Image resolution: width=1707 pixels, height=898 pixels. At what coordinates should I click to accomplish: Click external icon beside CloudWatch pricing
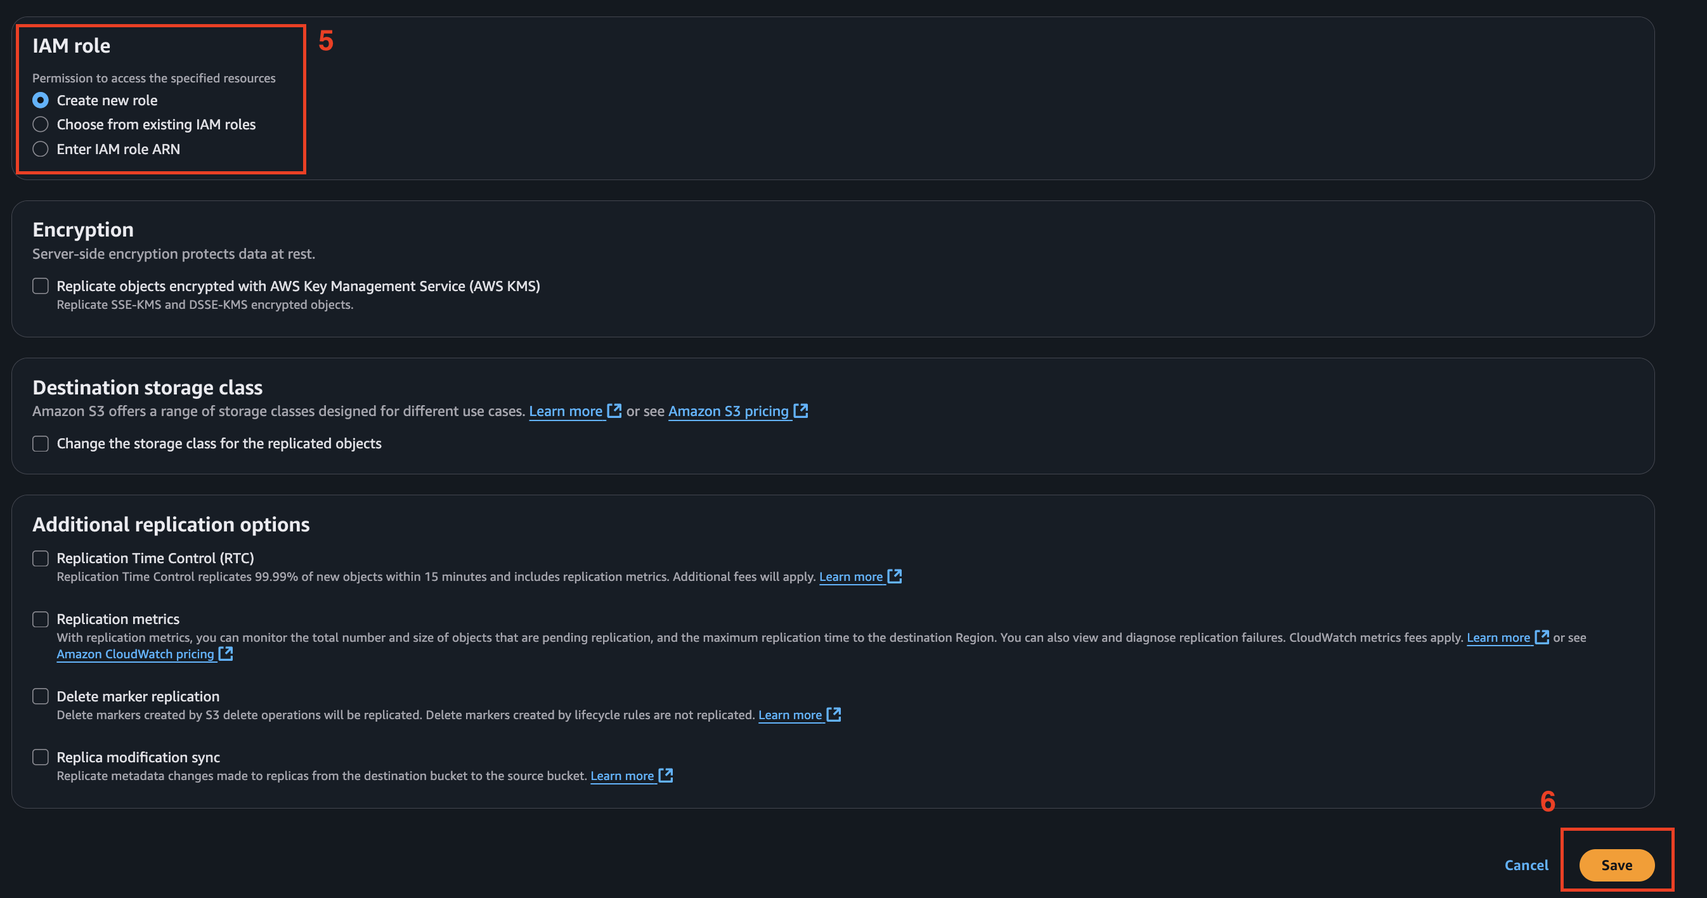pos(226,653)
